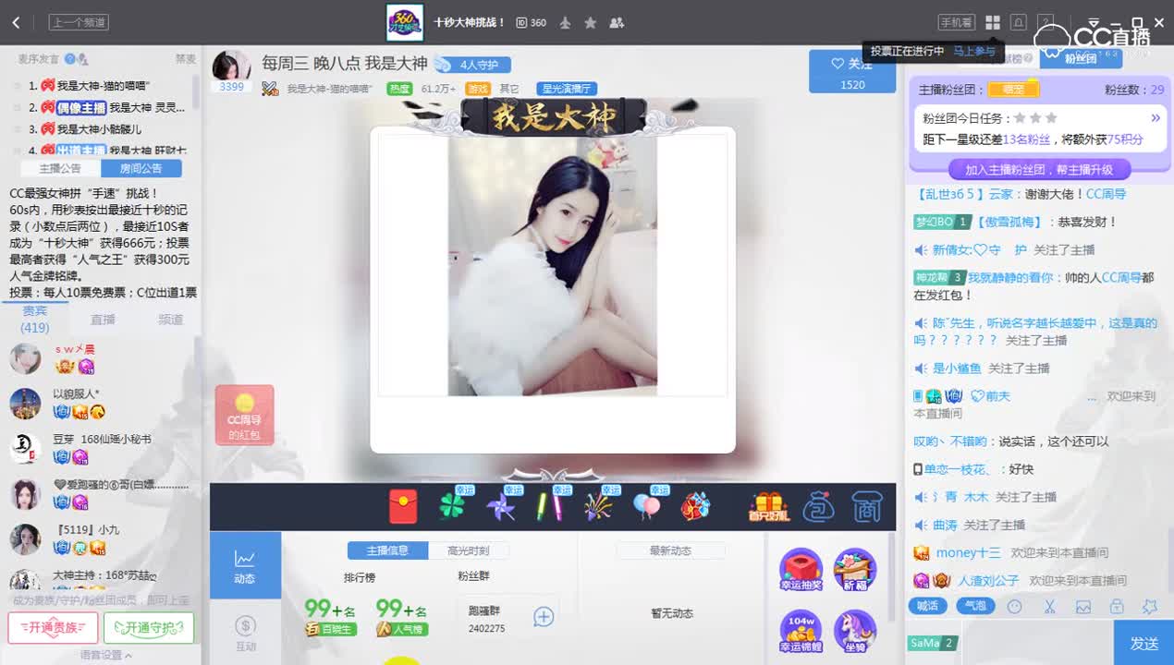Switch to 高光时刻 tab
This screenshot has height=665, width=1174.
tap(468, 550)
